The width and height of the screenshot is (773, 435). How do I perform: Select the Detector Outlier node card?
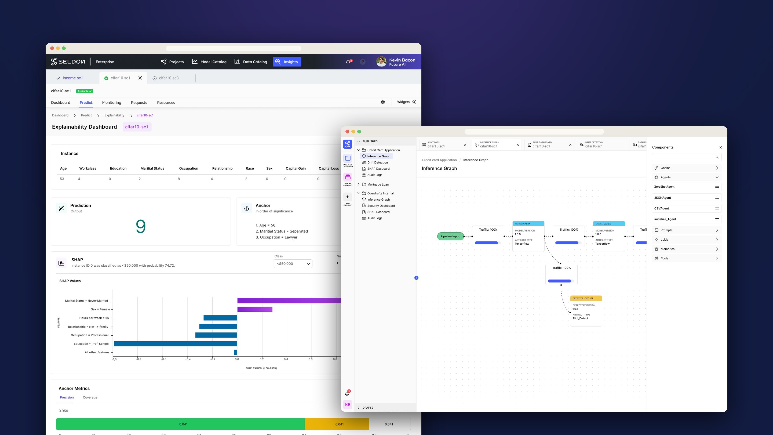586,311
